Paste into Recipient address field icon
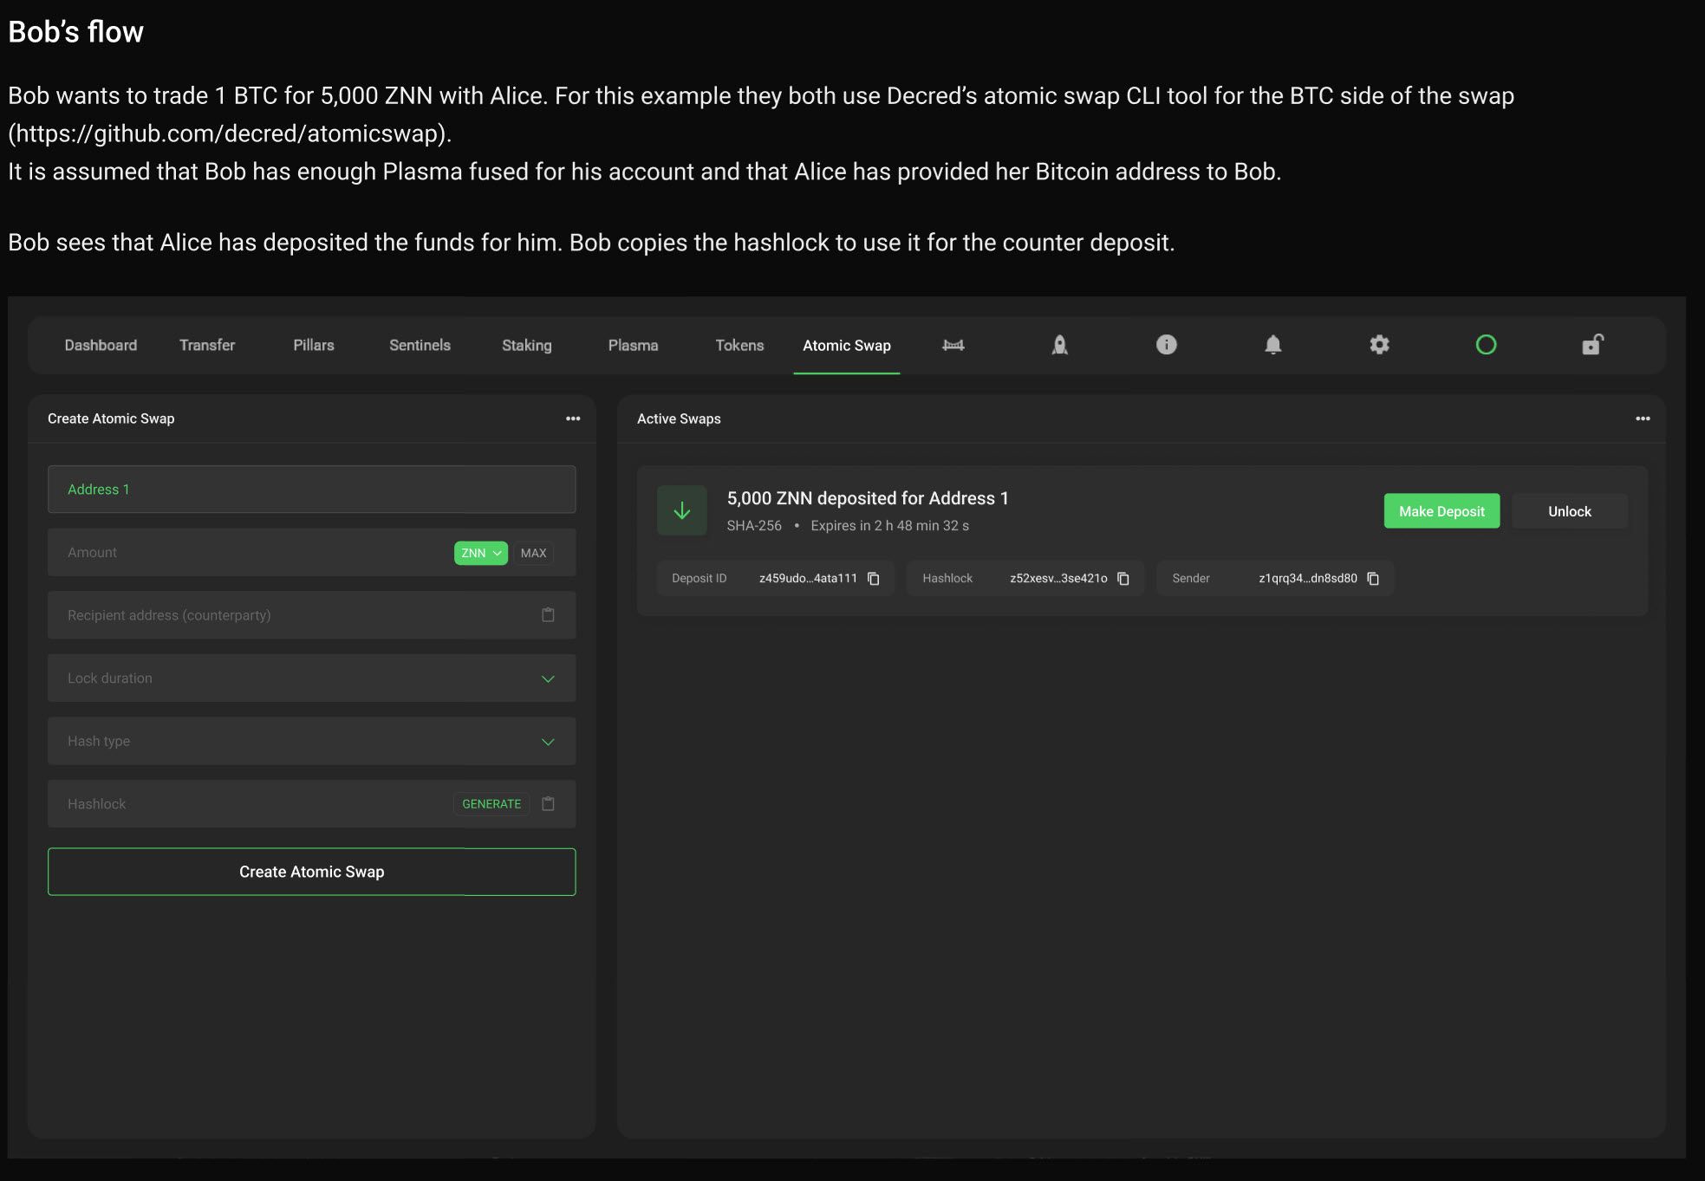 point(548,615)
